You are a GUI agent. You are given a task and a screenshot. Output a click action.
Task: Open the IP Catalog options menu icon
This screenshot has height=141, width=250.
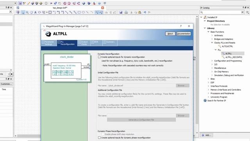247,12
